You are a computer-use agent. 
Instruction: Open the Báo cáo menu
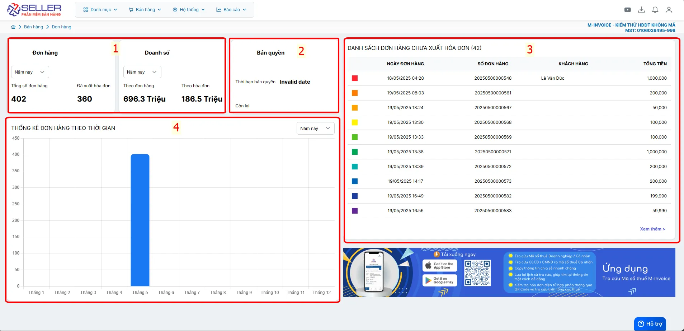click(231, 10)
